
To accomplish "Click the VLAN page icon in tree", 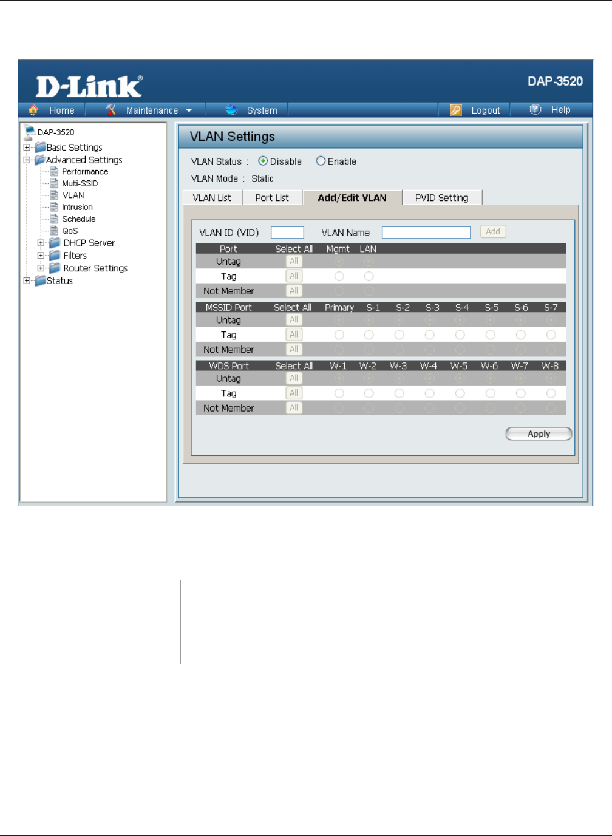I will point(54,195).
